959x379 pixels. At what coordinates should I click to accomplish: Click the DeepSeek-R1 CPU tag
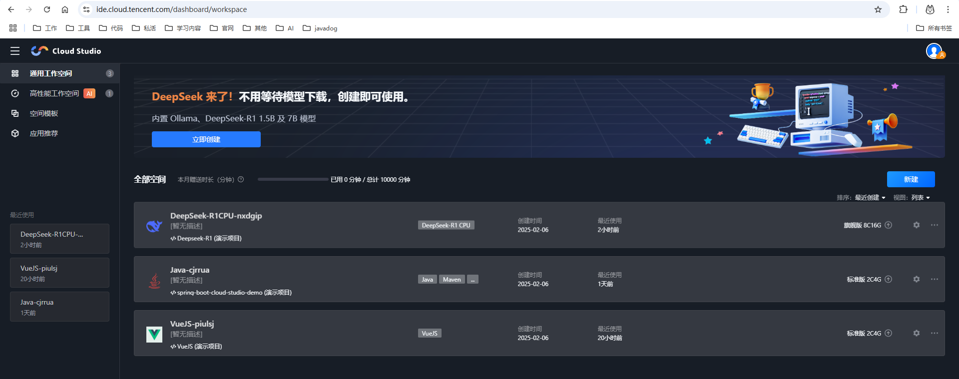tap(446, 225)
